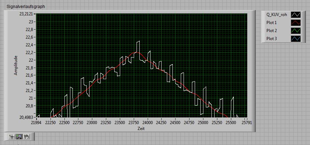This screenshot has height=145, width=310.
Task: Open the Plot 2 green line swatch
Action: coord(296,31)
